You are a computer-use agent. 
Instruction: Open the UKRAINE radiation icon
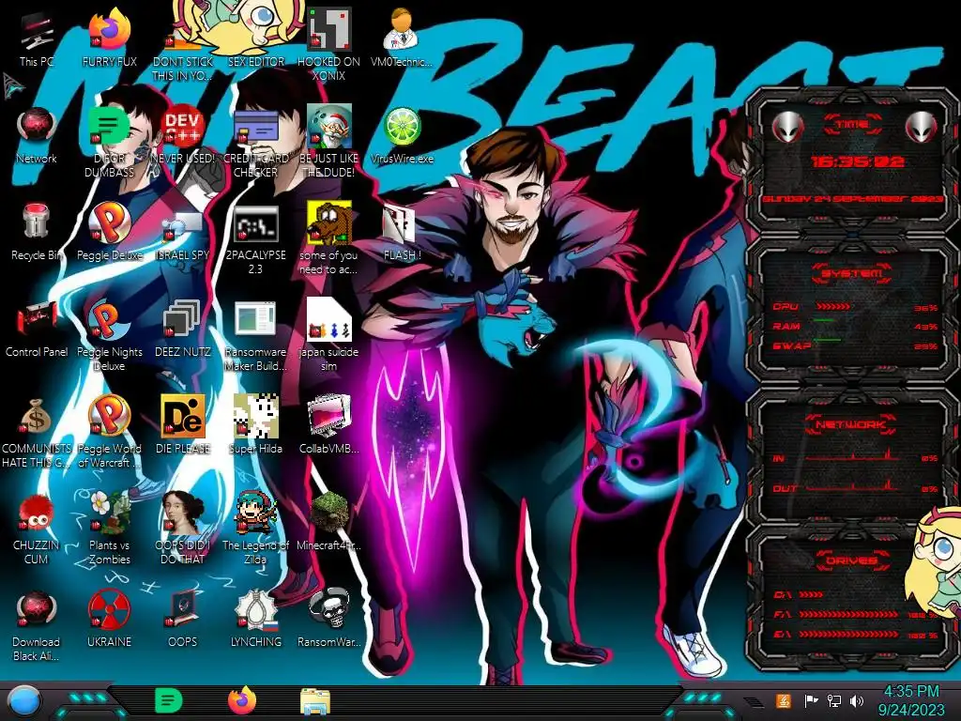point(109,618)
